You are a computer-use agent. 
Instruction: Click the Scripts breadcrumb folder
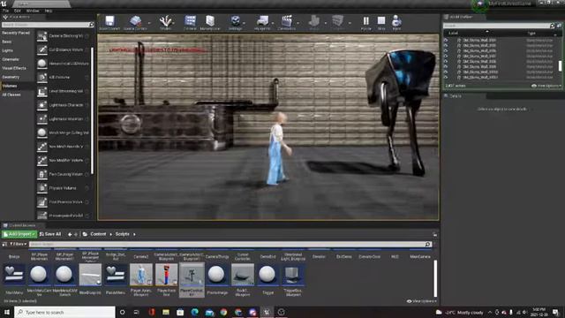coord(122,234)
